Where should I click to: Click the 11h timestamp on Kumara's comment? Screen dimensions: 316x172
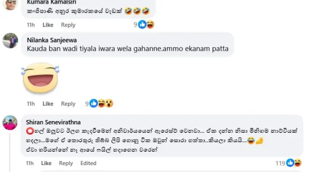[x=31, y=25]
